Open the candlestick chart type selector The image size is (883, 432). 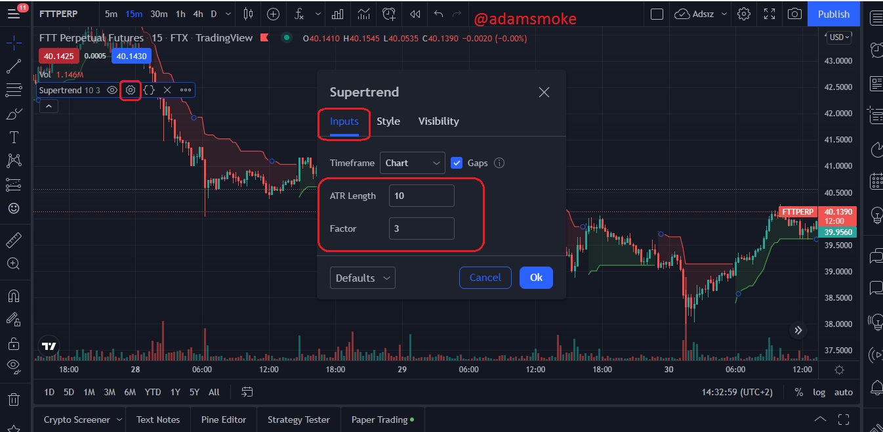tap(248, 14)
